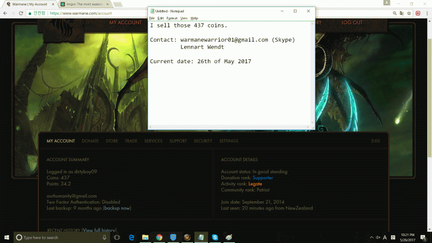Click the ourhumanity@gmail.com email text
432x243 pixels.
(x=72, y=196)
